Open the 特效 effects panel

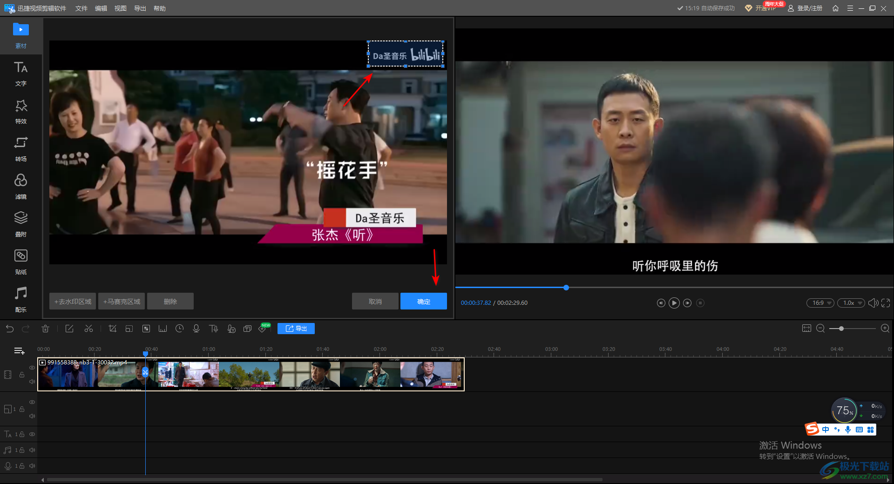(x=20, y=111)
